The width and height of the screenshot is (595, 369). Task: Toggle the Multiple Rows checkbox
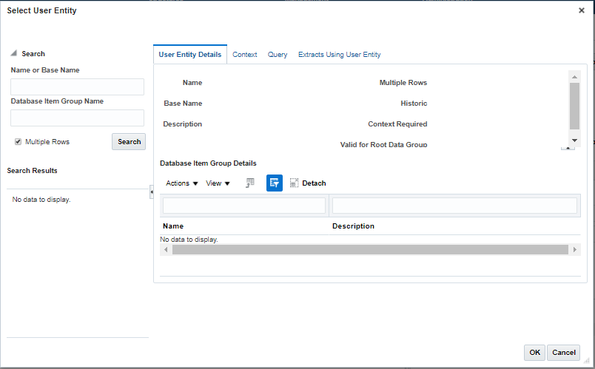(18, 142)
